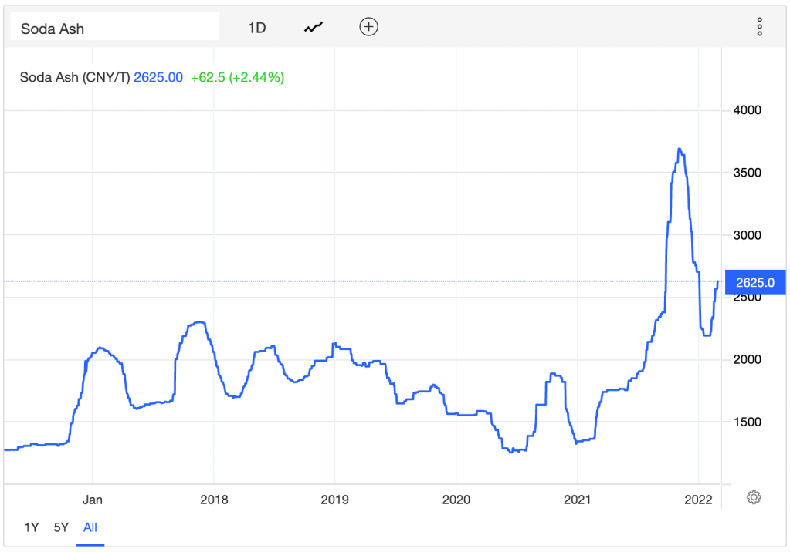
Task: Click the 2022 axis label
Action: [698, 500]
